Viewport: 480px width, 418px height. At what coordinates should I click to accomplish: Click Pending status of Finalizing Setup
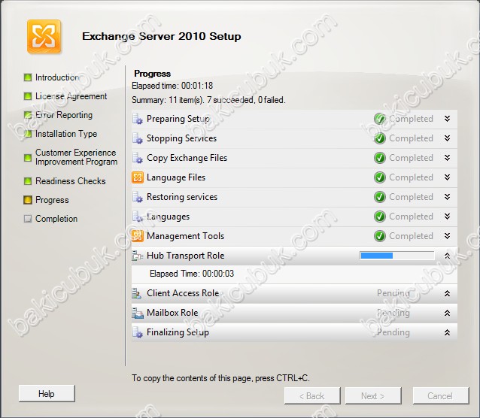point(393,332)
